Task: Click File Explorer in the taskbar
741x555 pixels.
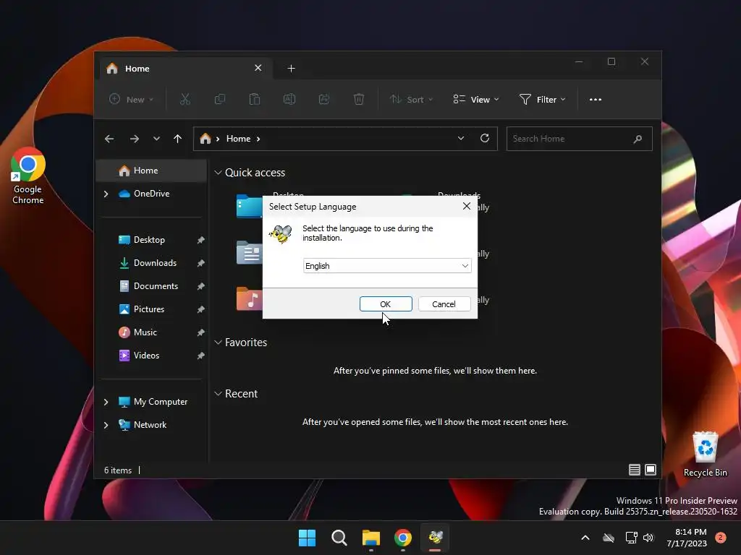Action: click(371, 538)
